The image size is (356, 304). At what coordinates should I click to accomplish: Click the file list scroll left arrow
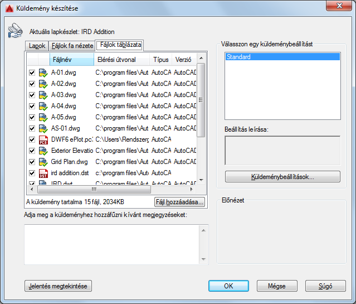pos(32,189)
